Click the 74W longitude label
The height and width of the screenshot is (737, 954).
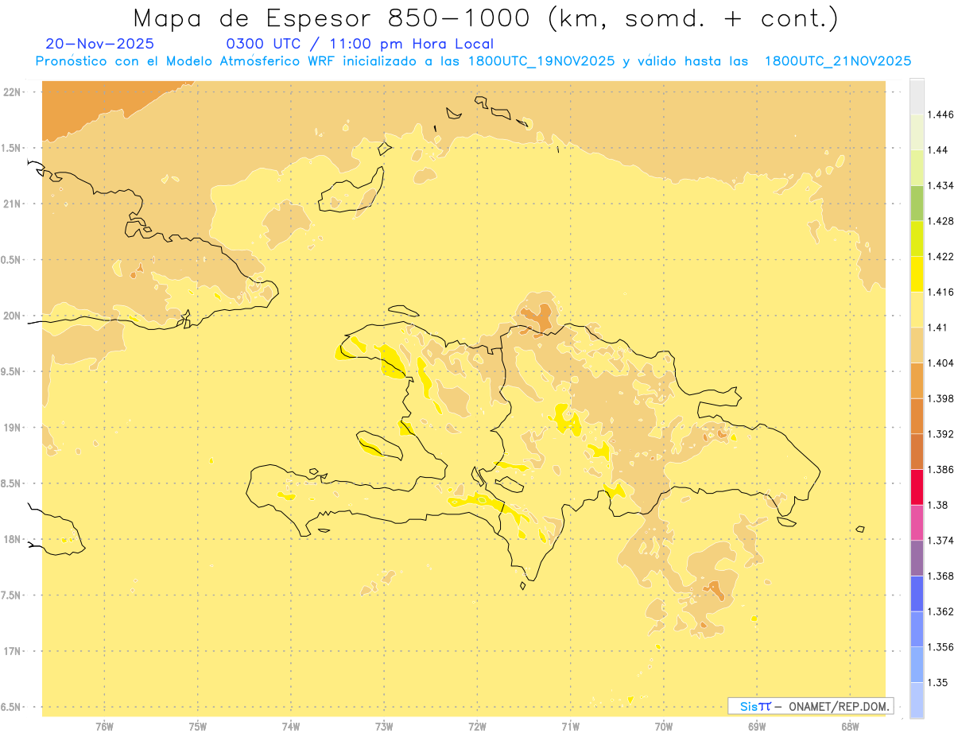pyautogui.click(x=291, y=726)
